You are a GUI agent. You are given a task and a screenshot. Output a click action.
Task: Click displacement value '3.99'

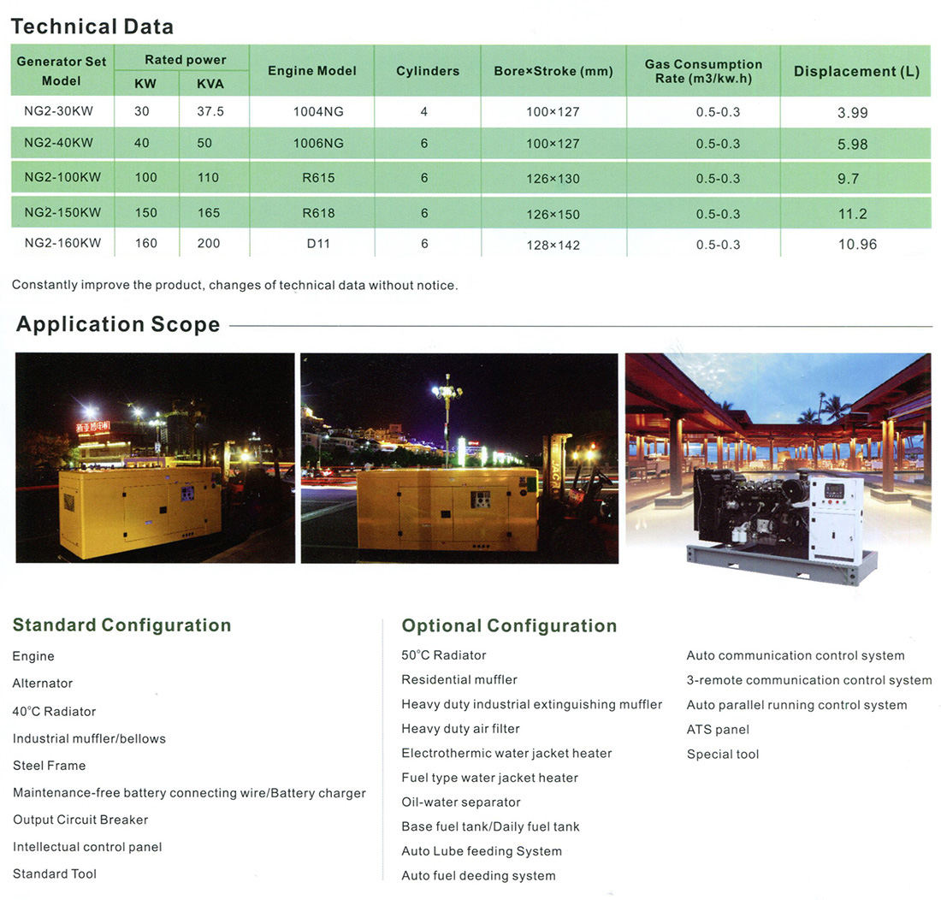click(x=853, y=113)
